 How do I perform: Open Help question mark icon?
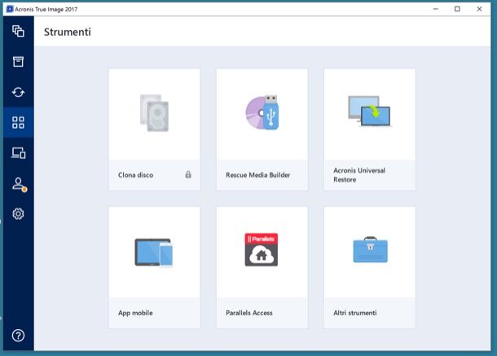(18, 336)
